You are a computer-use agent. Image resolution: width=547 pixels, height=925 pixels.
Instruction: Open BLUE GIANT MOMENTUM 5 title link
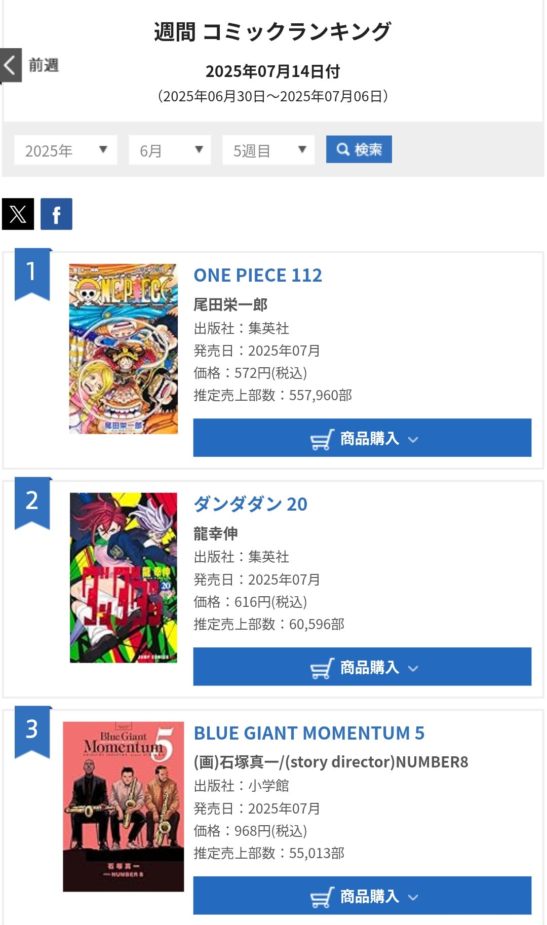(x=309, y=733)
